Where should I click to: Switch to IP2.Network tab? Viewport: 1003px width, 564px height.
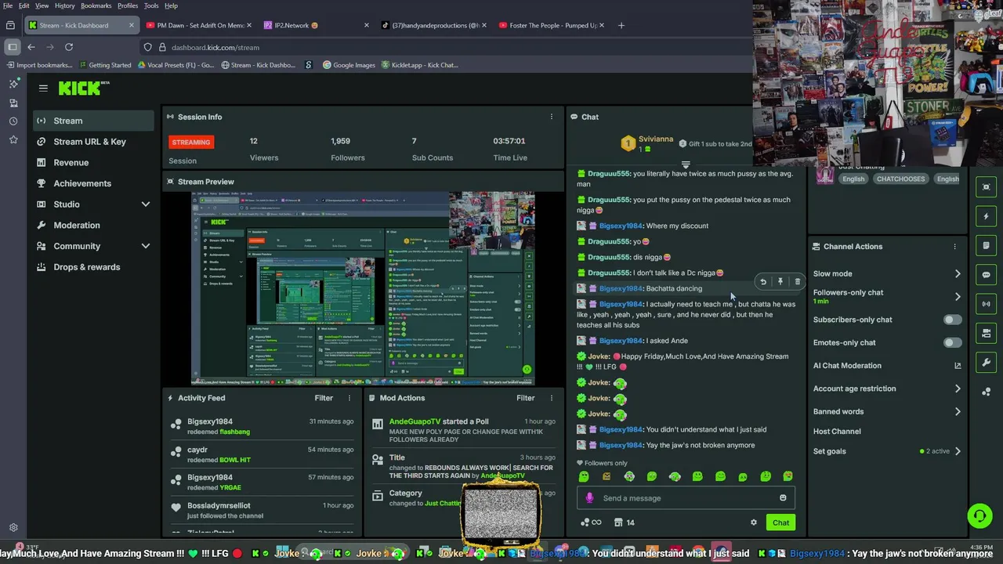(313, 25)
